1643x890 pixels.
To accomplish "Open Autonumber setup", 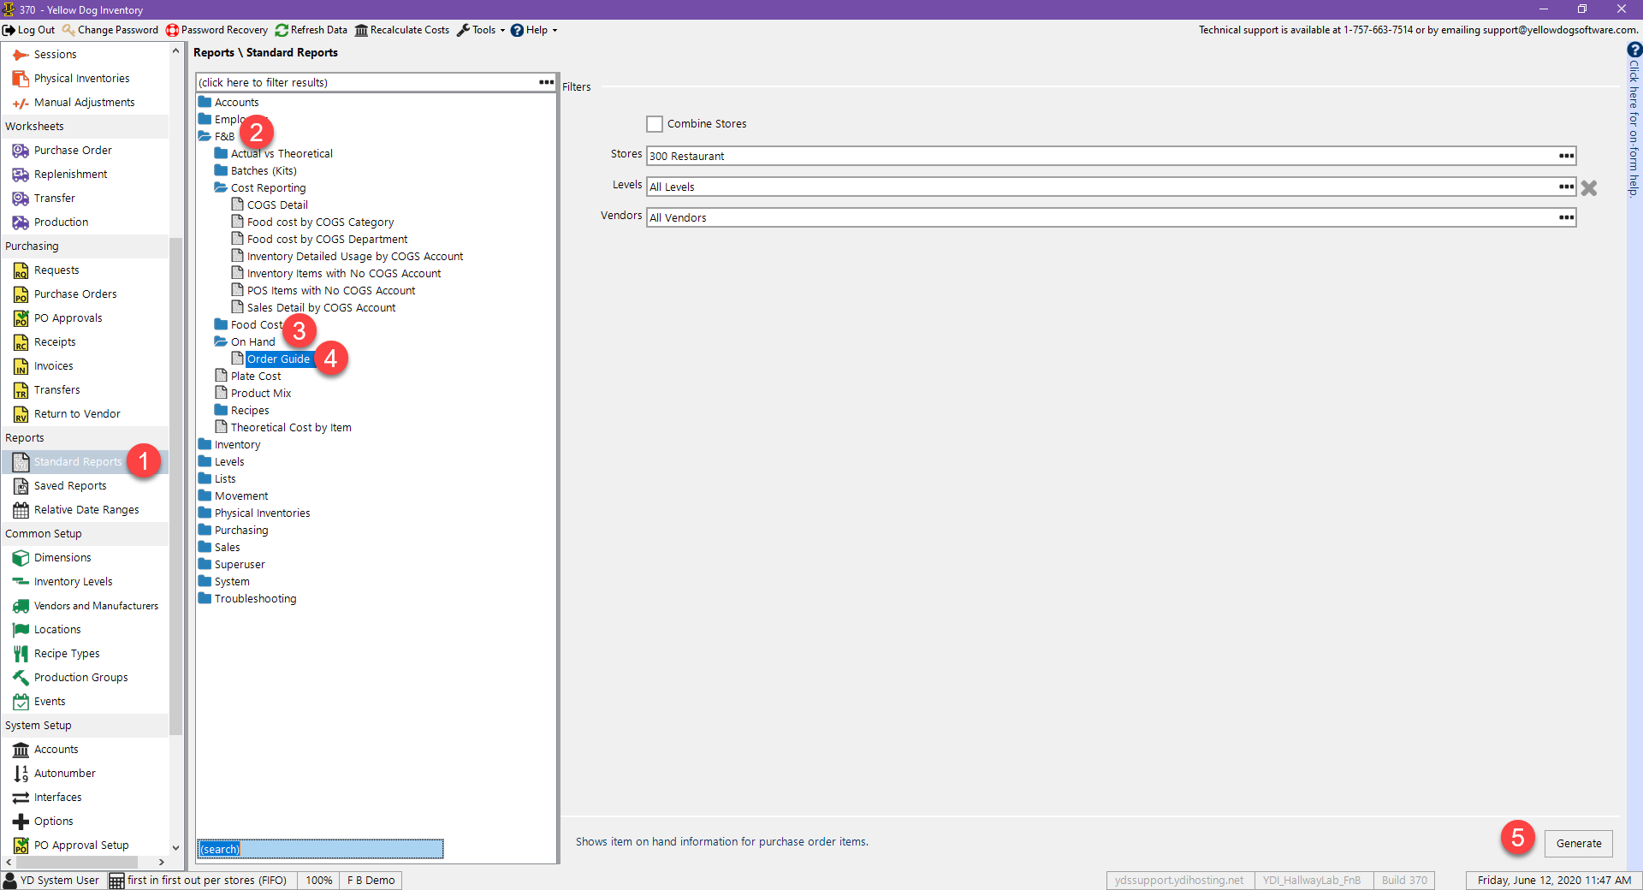I will pyautogui.click(x=64, y=773).
